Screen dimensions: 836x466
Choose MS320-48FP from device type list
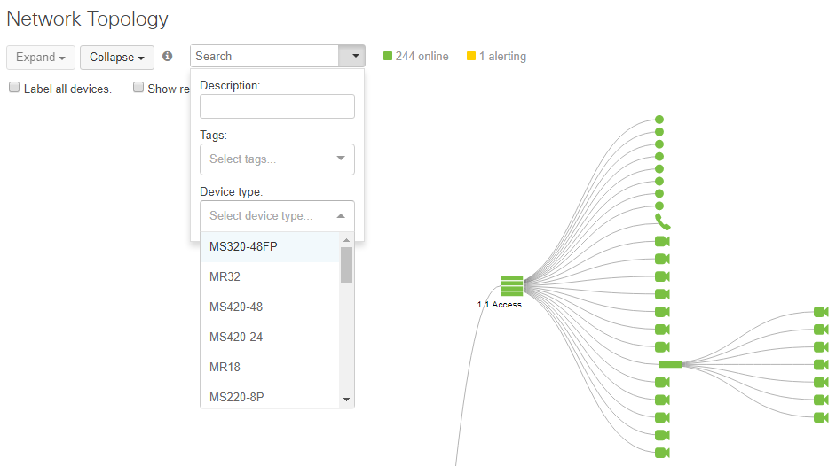[x=270, y=247]
